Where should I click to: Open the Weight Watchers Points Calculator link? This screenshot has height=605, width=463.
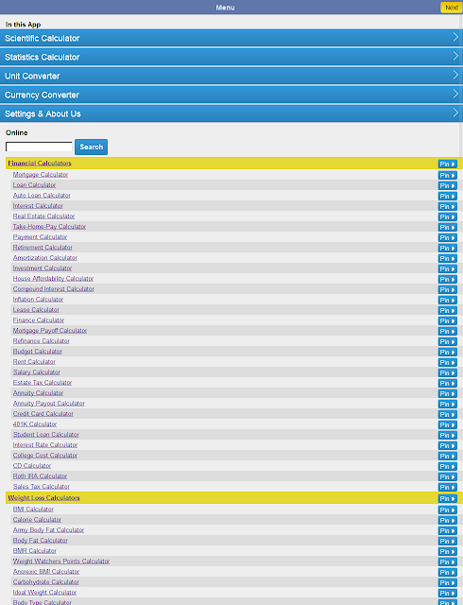pos(61,561)
